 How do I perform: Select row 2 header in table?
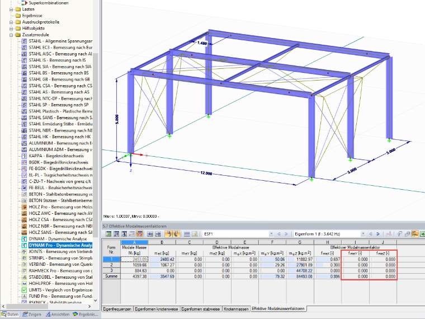click(111, 265)
